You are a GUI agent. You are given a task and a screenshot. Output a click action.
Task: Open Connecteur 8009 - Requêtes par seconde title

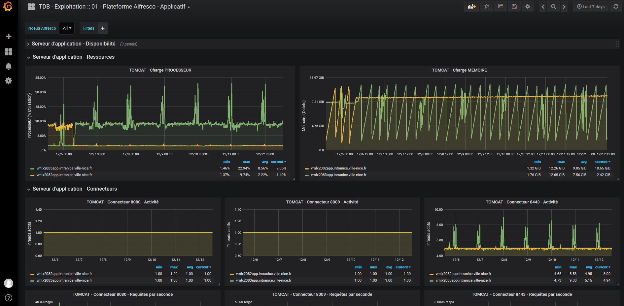[322, 294]
